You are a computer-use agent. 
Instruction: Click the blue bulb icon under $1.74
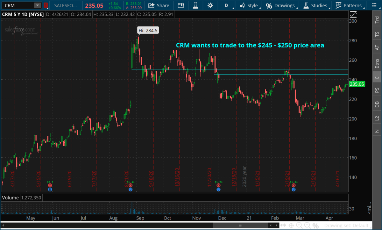219,190
